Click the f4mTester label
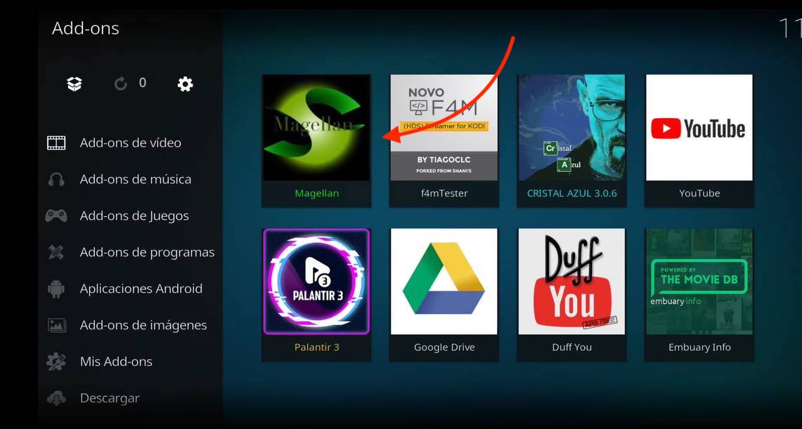The image size is (802, 429). click(x=444, y=194)
